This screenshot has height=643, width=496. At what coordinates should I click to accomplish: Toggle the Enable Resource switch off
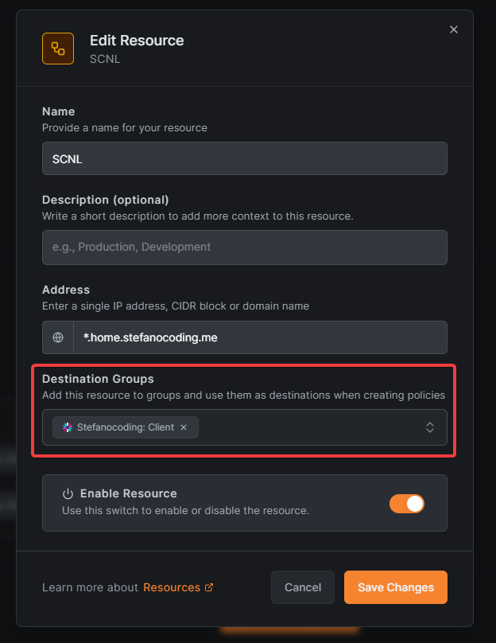click(407, 503)
